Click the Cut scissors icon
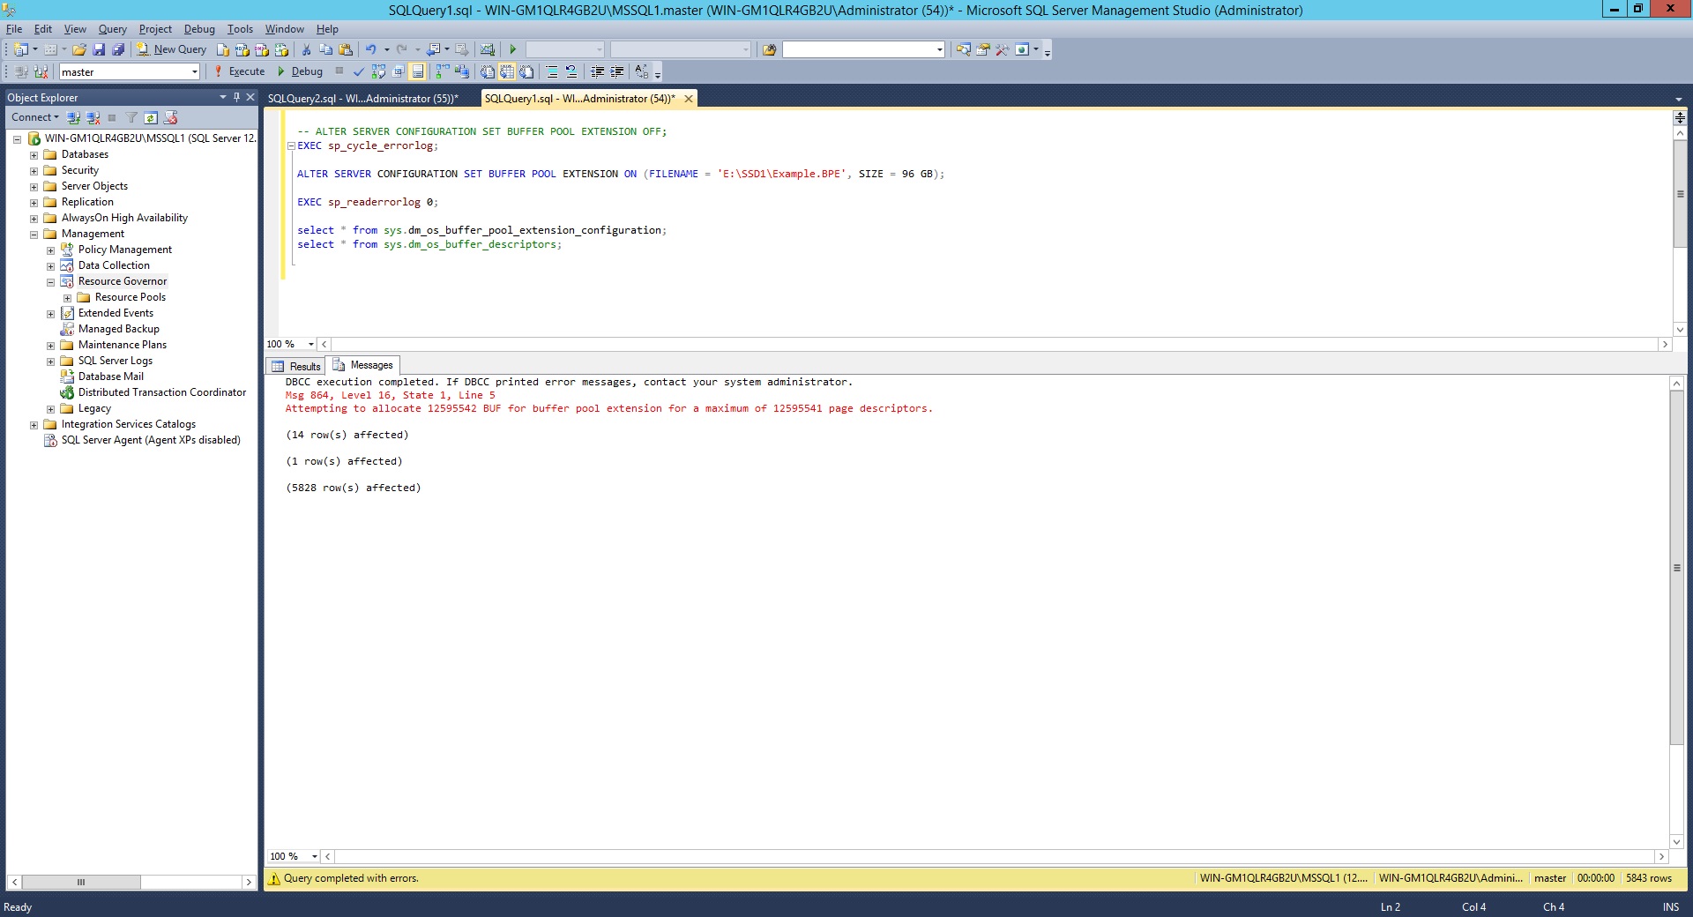 coord(306,49)
